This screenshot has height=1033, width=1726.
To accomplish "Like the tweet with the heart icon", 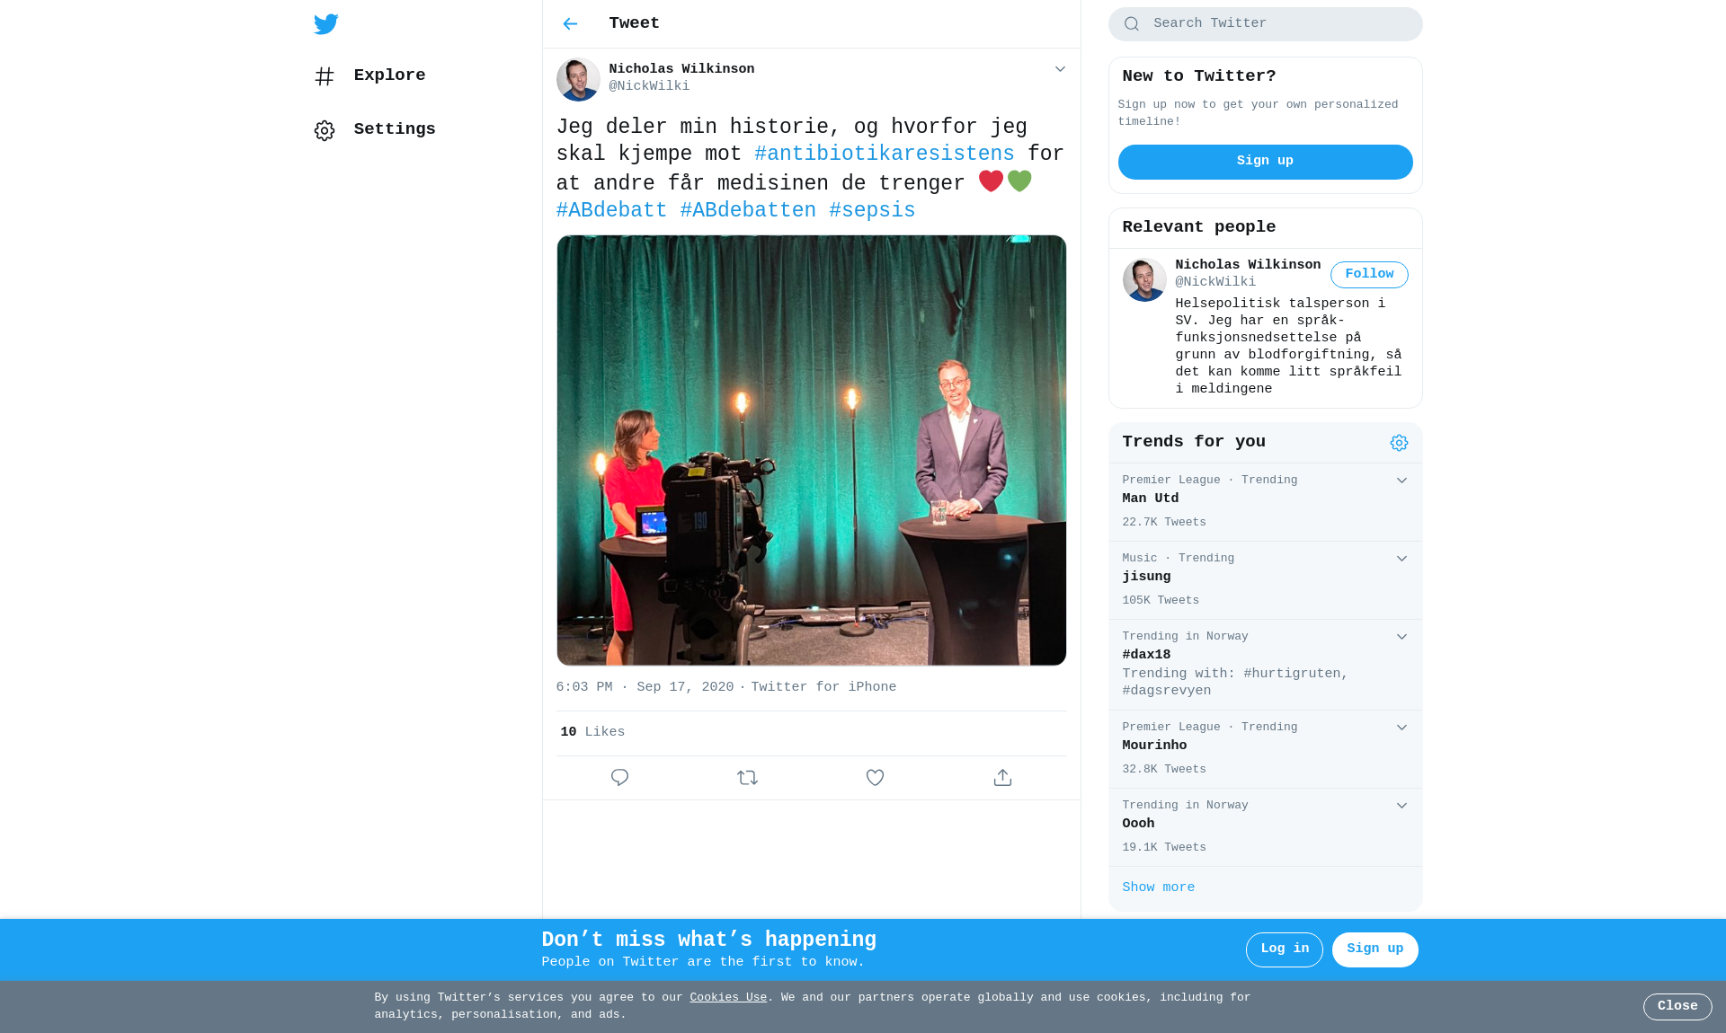I will [x=875, y=778].
